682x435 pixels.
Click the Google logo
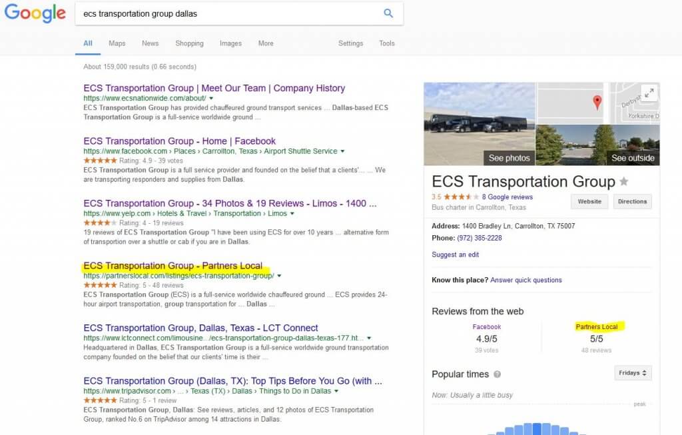[x=35, y=13]
